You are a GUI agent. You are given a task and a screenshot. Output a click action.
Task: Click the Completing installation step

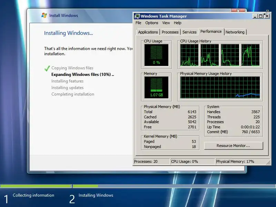click(73, 94)
